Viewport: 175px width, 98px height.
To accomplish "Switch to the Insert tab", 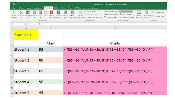I will click(x=28, y=8).
